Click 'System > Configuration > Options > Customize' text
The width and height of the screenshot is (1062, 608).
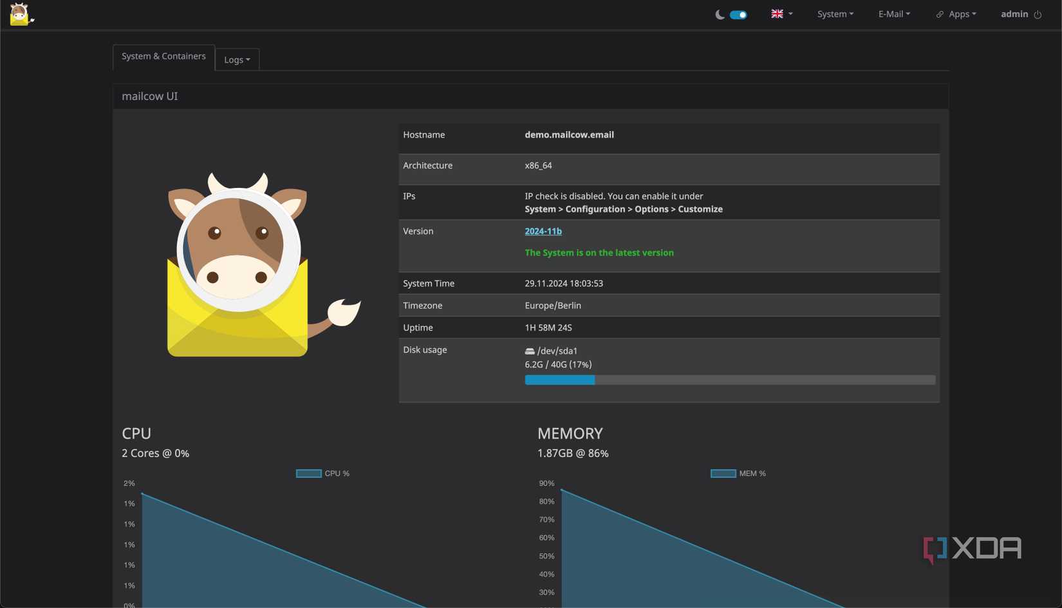click(x=624, y=209)
